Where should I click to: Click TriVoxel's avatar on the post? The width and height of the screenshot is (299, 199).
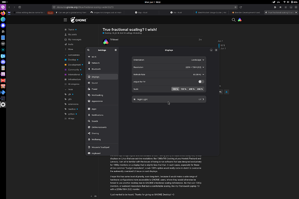coord(106,42)
